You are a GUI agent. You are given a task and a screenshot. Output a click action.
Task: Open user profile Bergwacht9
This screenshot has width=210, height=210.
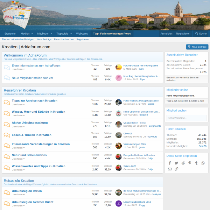coord(155,126)
